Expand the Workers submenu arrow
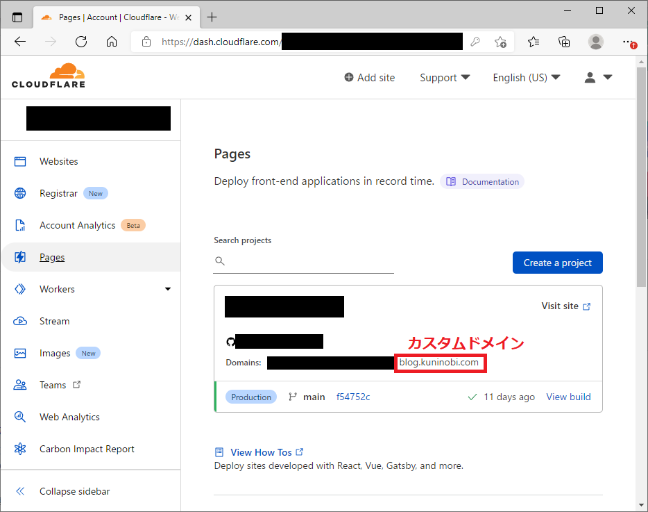The height and width of the screenshot is (512, 648). pos(168,289)
